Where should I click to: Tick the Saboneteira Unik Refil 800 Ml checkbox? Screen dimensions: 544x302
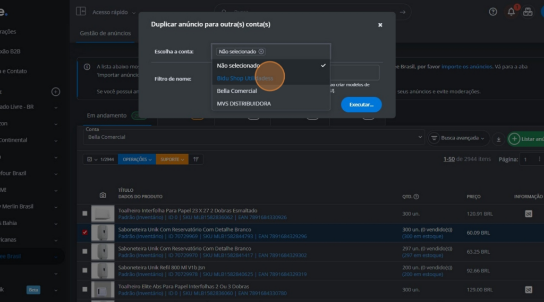pyautogui.click(x=85, y=270)
